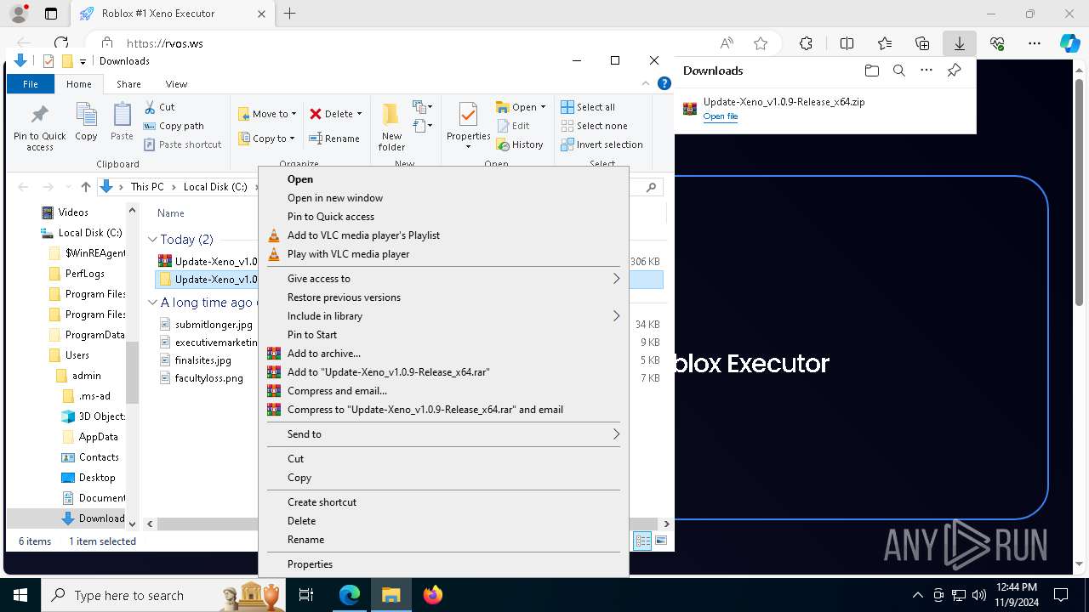Click search downloads icon in Edge panel

click(898, 71)
